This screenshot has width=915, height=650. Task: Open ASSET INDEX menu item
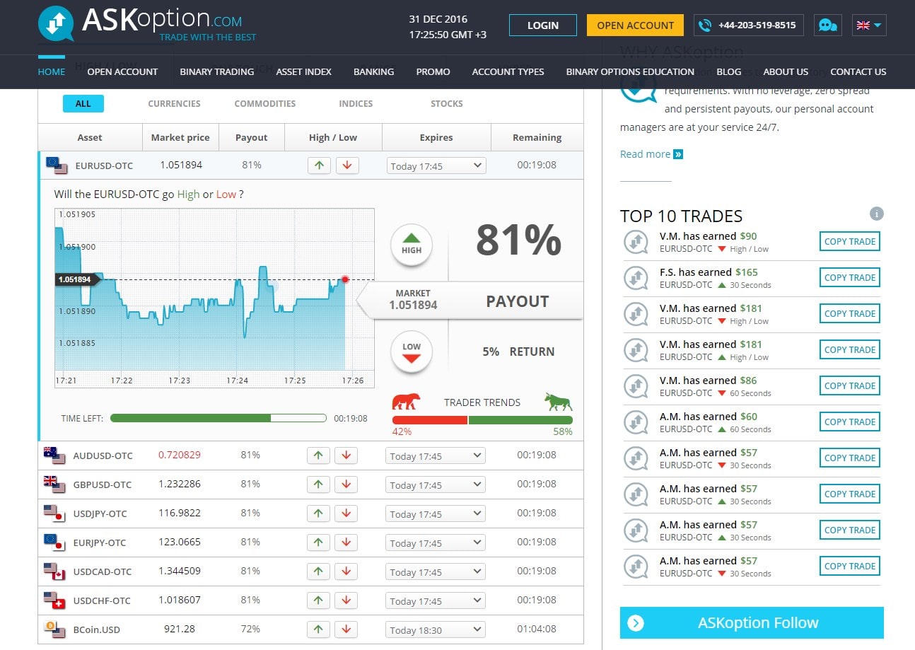point(304,71)
